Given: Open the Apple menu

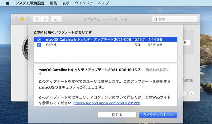Looking at the screenshot, I should (8, 3).
